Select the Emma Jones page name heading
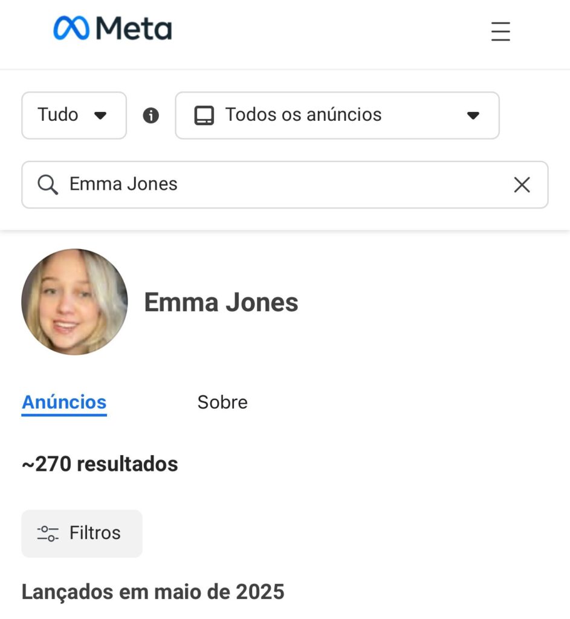The height and width of the screenshot is (619, 570). click(x=221, y=302)
